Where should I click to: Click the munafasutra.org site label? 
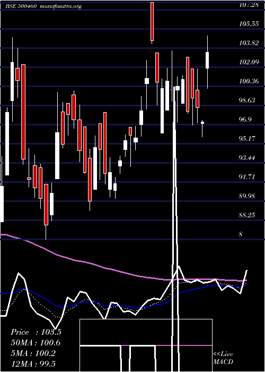[x=61, y=6]
